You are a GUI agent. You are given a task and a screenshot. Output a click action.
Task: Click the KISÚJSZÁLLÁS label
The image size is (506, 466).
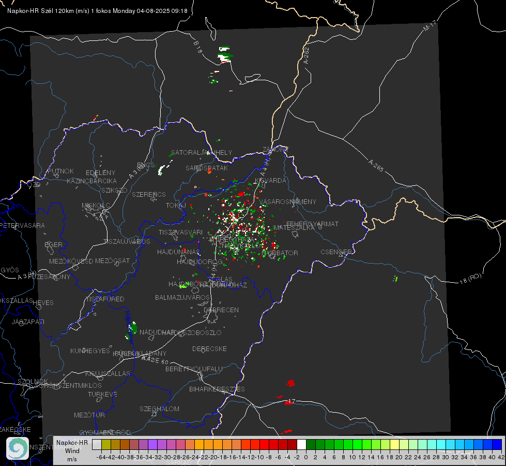pos(108,373)
